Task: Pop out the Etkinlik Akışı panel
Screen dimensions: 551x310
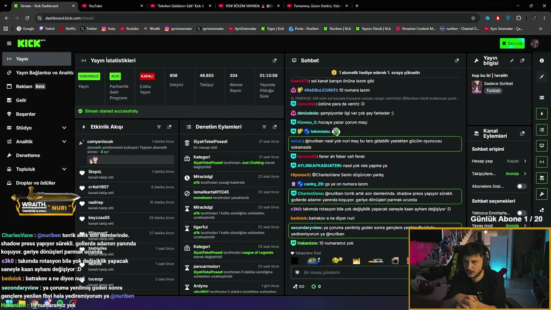Action: click(169, 127)
